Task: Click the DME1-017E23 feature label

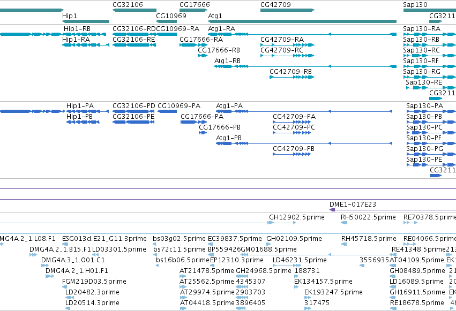Action: point(353,204)
